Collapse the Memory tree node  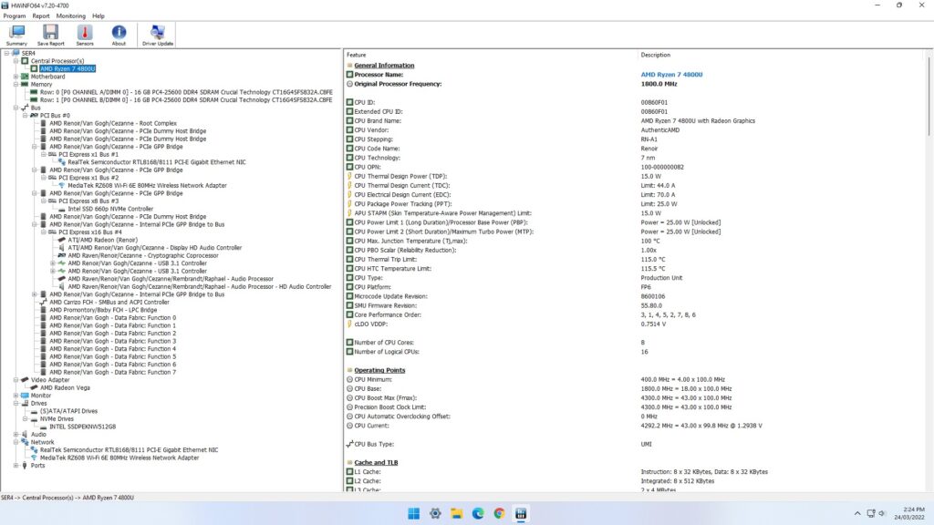[16, 85]
